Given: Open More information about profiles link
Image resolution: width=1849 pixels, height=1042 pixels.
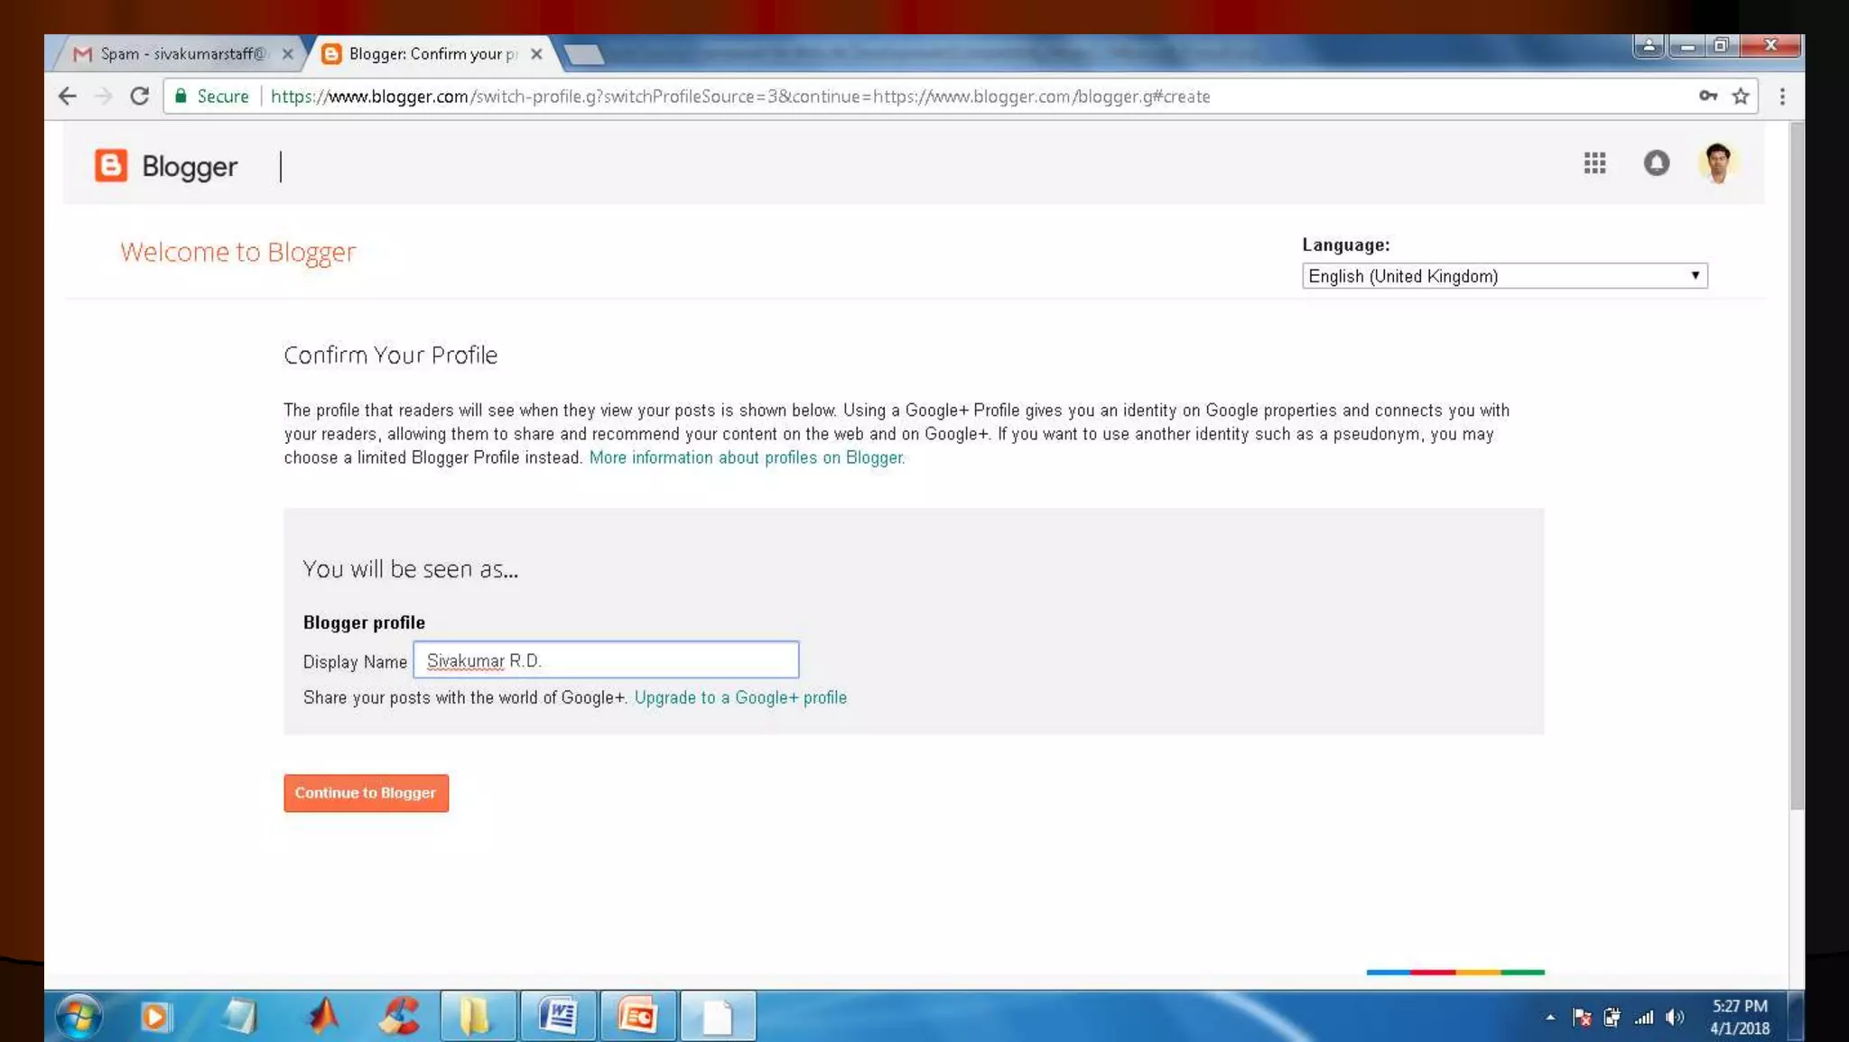Looking at the screenshot, I should click(746, 457).
